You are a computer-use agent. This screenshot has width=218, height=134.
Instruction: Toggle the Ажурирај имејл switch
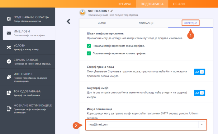coord(200,93)
